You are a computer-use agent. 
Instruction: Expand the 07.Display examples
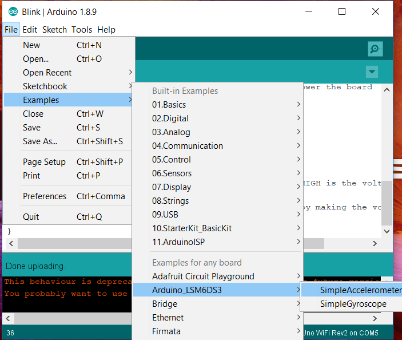pos(218,187)
